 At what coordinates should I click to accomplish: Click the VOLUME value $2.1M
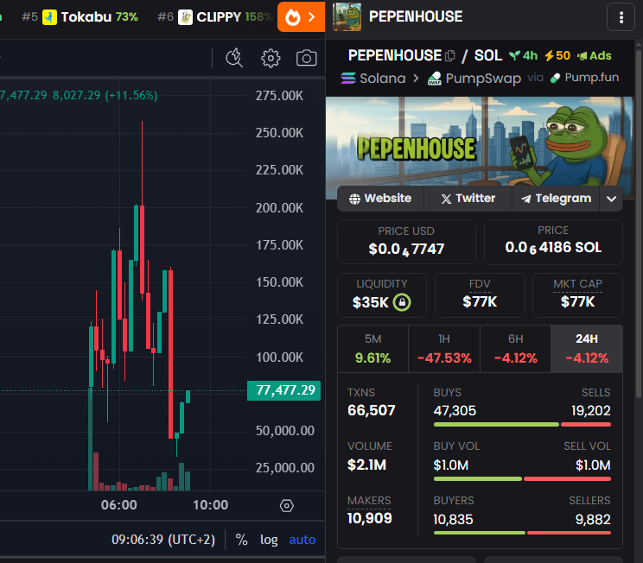coord(366,465)
